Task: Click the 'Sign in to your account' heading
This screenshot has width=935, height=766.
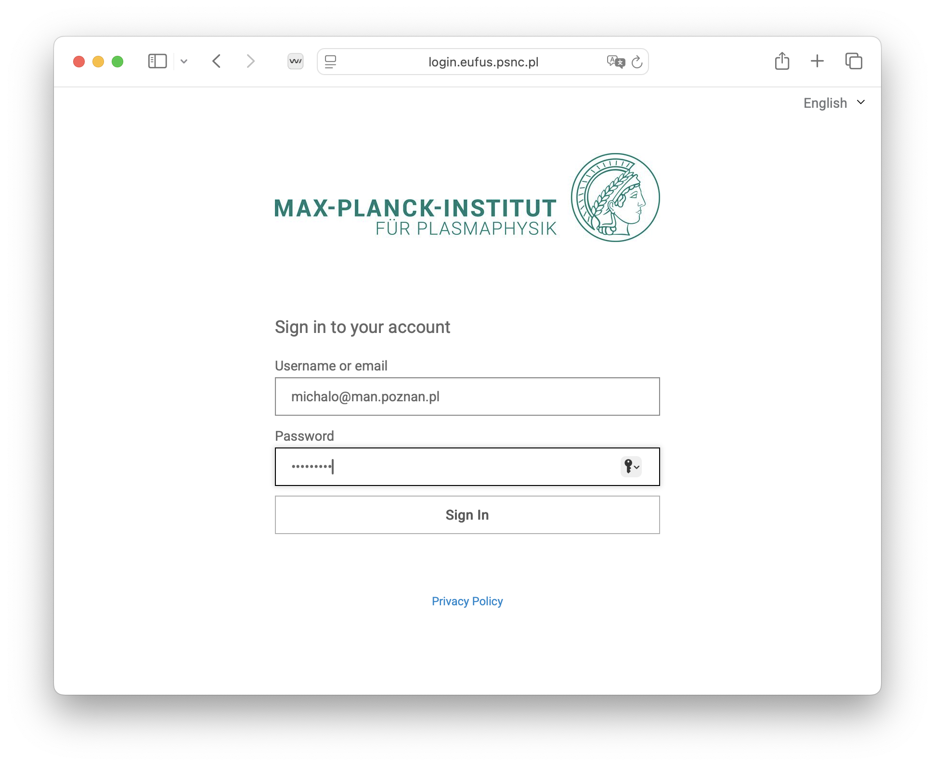Action: [363, 327]
